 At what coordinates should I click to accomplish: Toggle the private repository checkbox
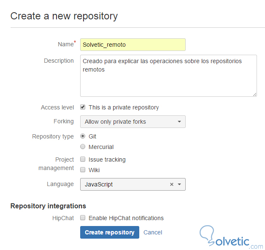click(83, 107)
